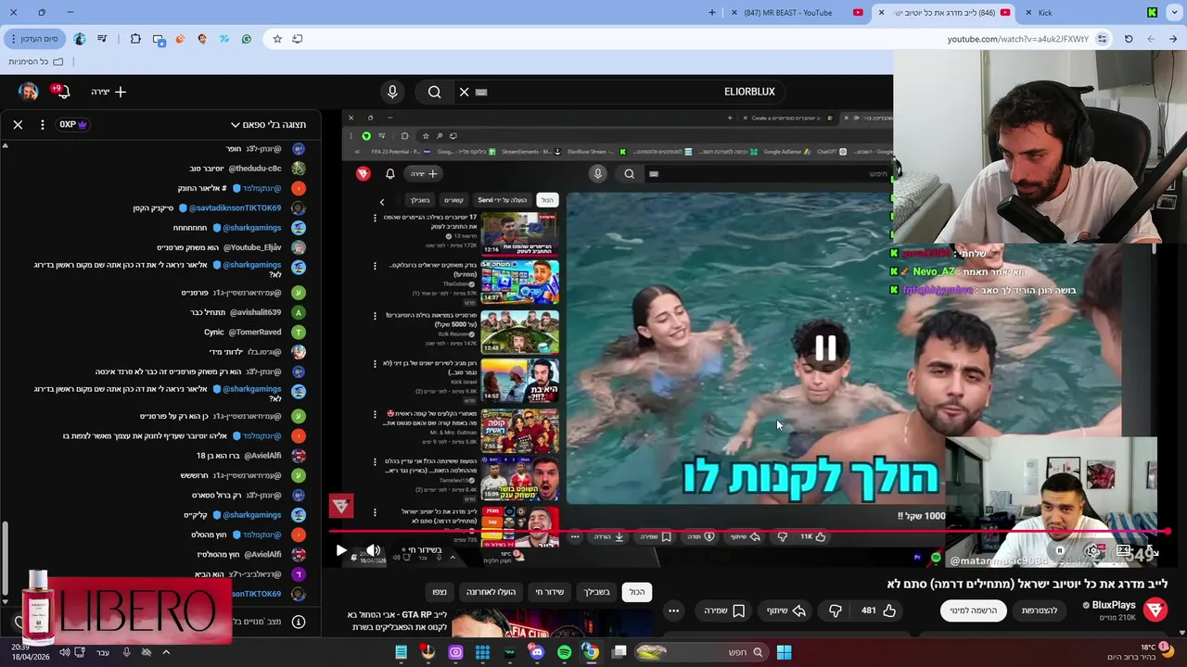Open the Windows Start button
This screenshot has height=667, width=1187.
tap(784, 652)
